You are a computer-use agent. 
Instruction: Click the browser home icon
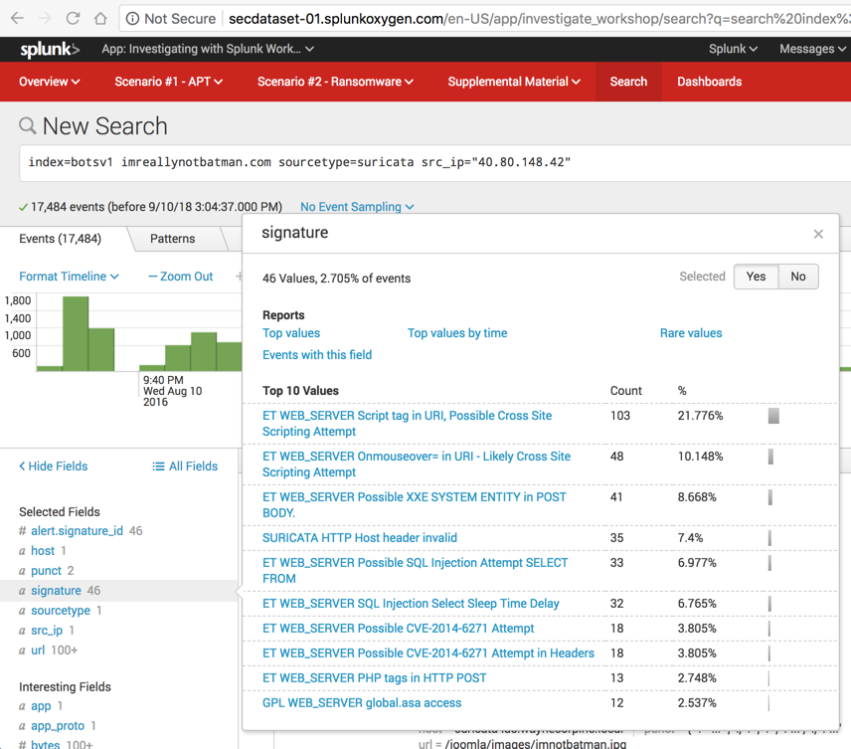click(x=100, y=19)
